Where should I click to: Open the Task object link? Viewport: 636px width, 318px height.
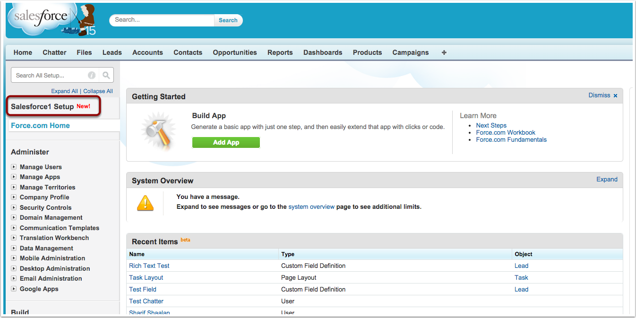click(521, 277)
